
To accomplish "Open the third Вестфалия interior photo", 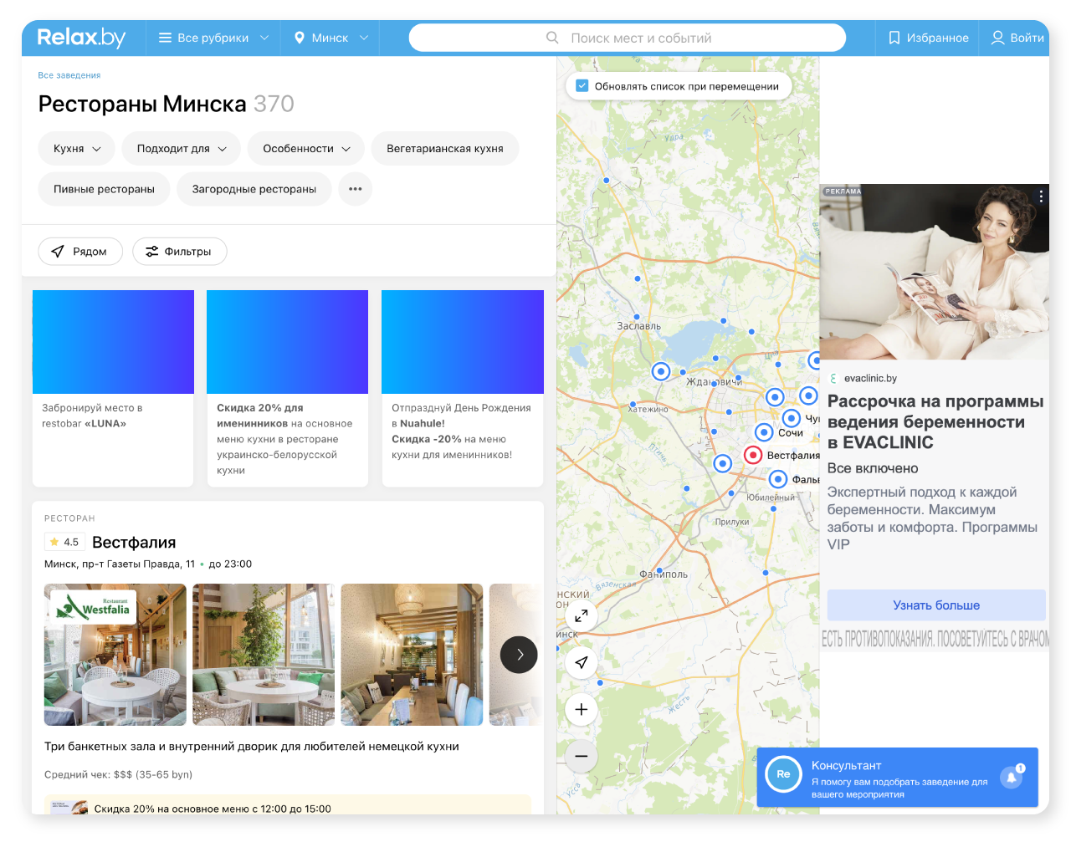I will pos(413,655).
